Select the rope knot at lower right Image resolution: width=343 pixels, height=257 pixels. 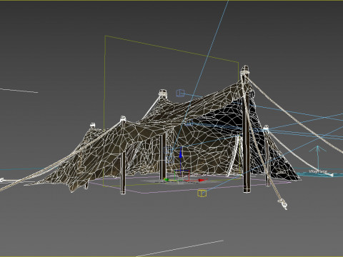coord(283,204)
